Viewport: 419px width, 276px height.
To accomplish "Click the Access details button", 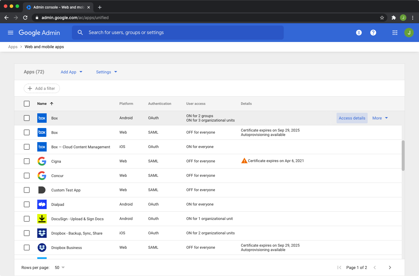I will click(352, 118).
